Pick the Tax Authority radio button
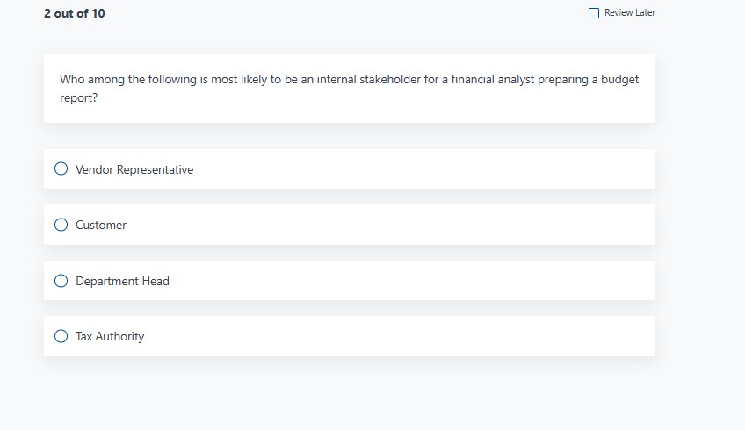 click(x=61, y=336)
